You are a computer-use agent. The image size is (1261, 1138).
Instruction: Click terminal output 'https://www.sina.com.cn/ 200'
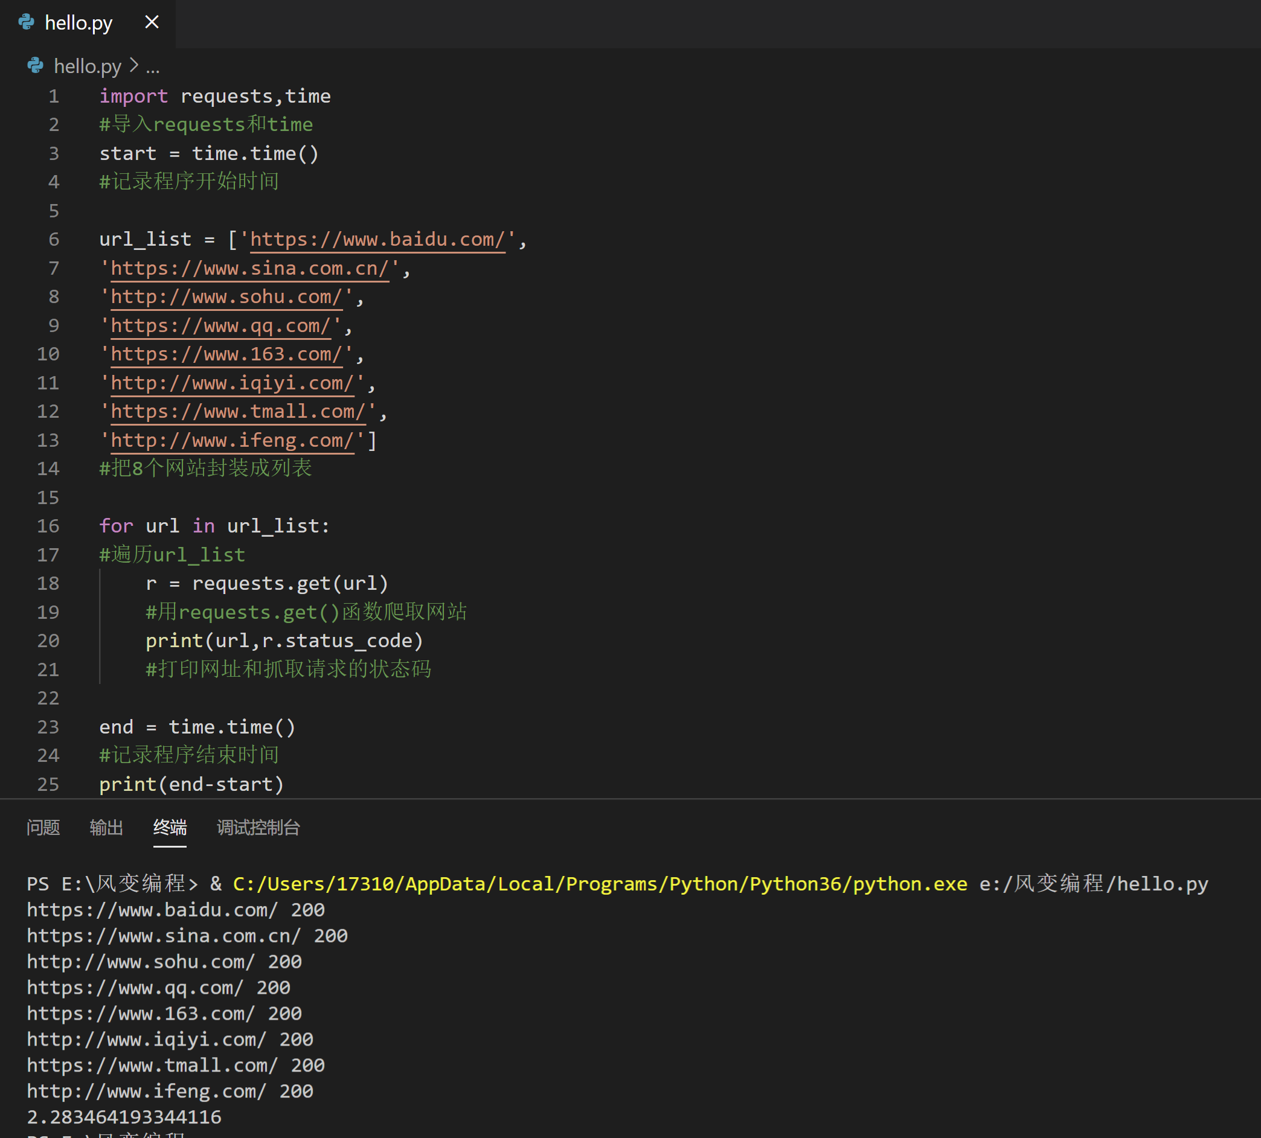(x=187, y=935)
